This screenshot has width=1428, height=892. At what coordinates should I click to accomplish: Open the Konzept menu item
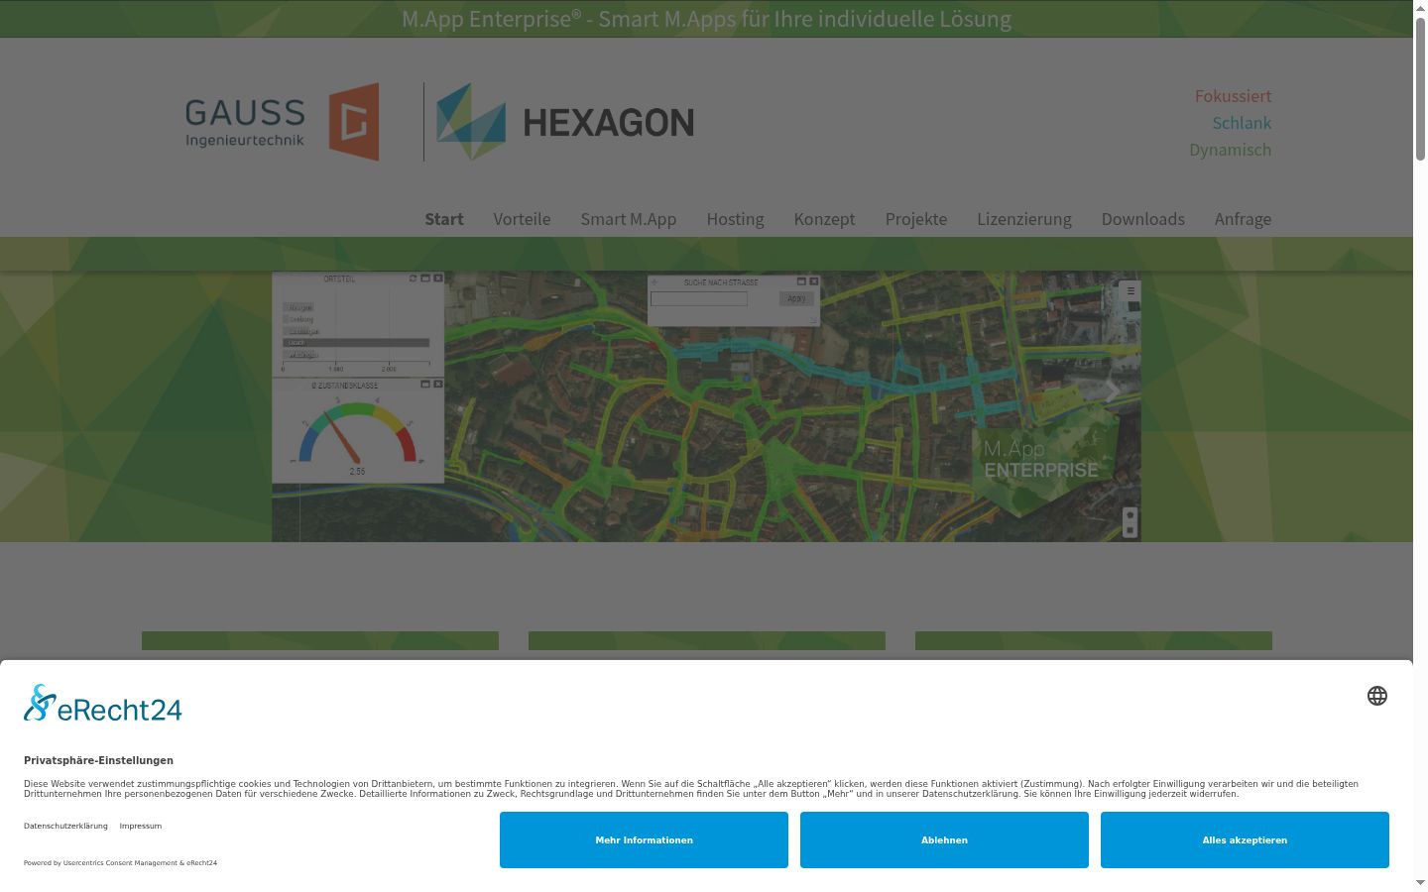[824, 219]
